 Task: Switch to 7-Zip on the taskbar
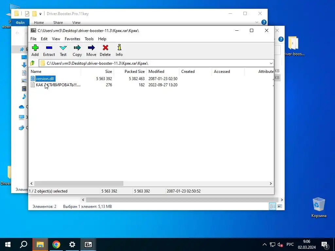(88, 244)
